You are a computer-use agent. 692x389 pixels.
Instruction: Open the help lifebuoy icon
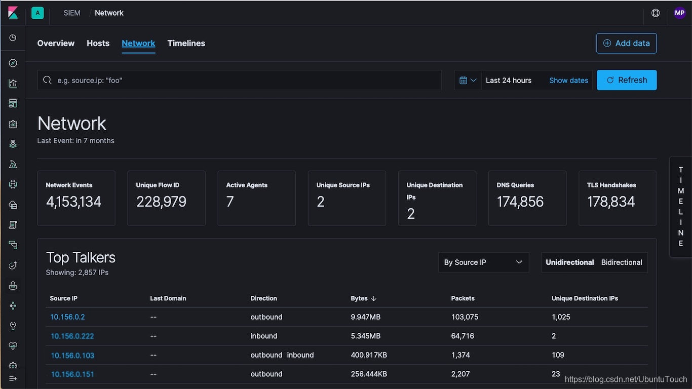coord(656,13)
